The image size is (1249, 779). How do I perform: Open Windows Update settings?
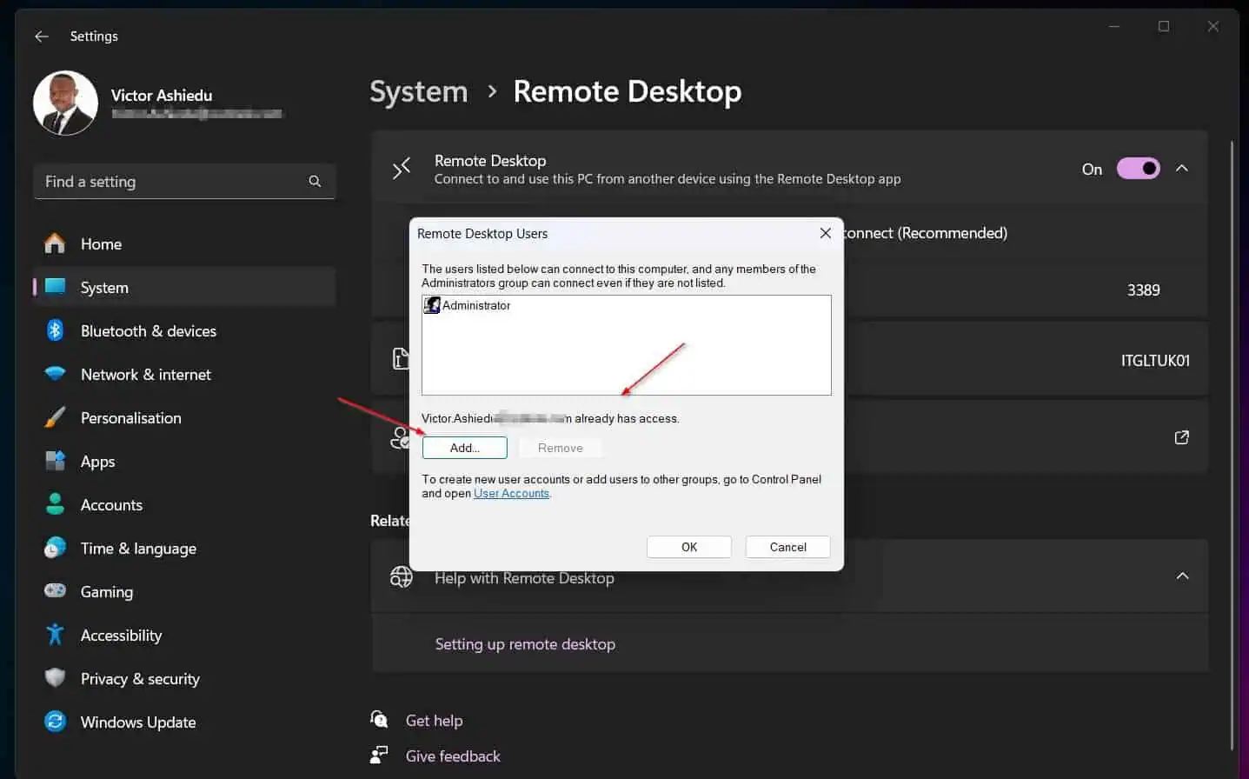tap(184, 722)
